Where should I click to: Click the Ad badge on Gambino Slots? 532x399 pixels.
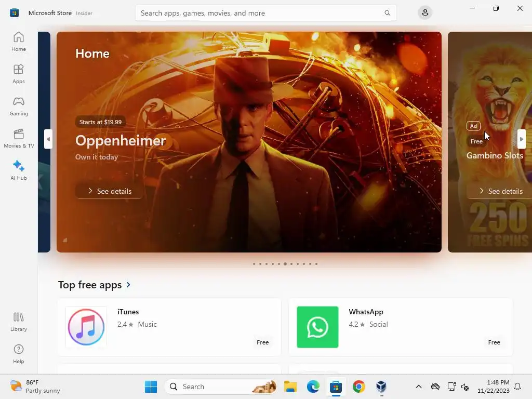coord(473,126)
